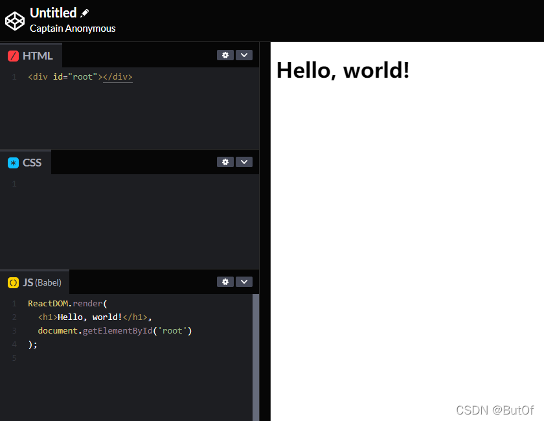Click Hello, world! heading in preview
The width and height of the screenshot is (544, 421).
[343, 71]
